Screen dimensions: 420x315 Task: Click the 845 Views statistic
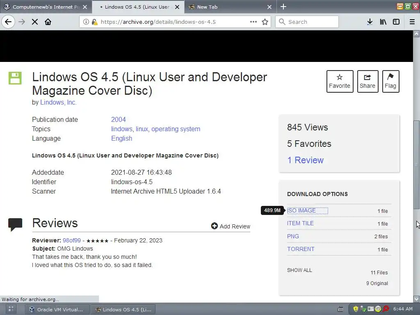(x=308, y=127)
